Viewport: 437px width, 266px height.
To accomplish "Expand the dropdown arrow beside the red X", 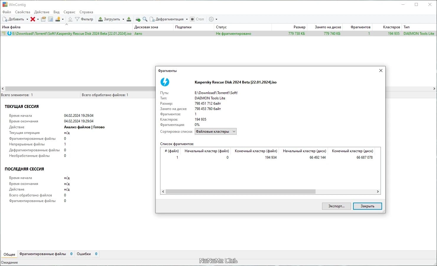I will (38, 19).
